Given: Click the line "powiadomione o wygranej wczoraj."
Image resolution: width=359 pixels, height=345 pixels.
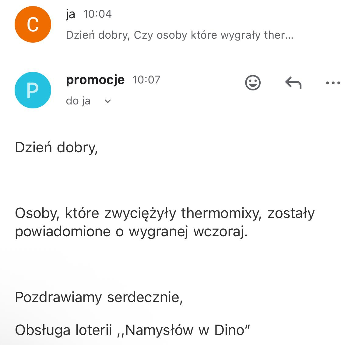Looking at the screenshot, I should [131, 231].
